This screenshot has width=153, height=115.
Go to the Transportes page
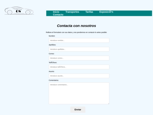coord(72,12)
